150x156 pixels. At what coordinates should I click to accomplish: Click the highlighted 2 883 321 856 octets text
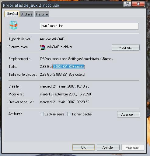tap(69, 67)
